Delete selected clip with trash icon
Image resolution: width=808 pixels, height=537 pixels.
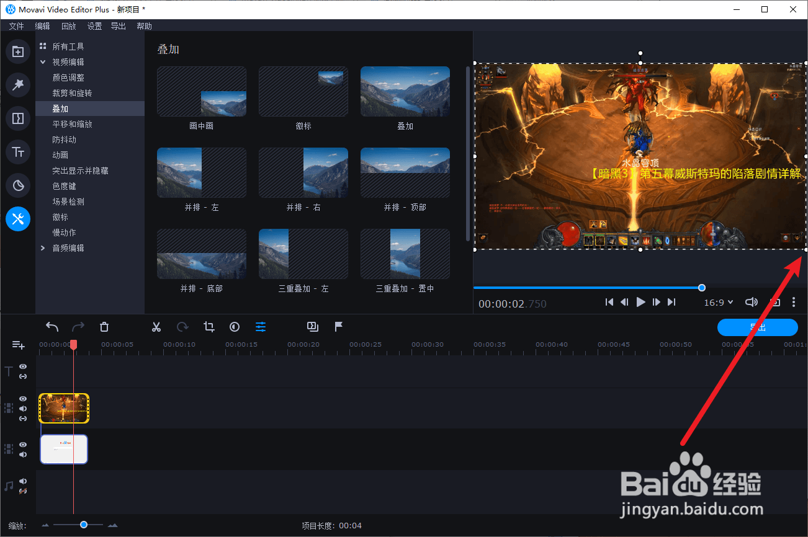tap(104, 327)
